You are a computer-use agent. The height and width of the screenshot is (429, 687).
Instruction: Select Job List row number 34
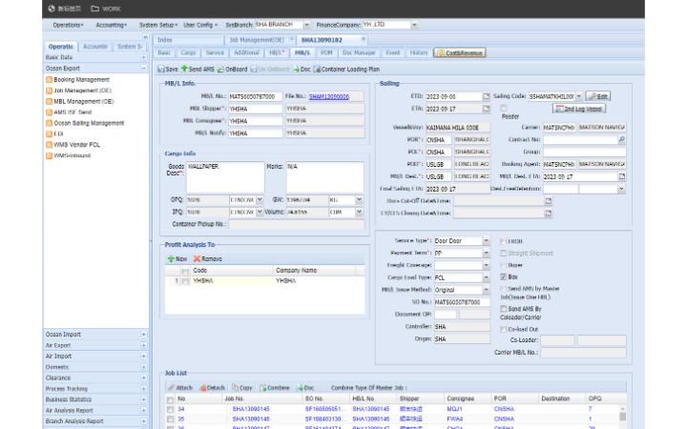click(x=170, y=409)
